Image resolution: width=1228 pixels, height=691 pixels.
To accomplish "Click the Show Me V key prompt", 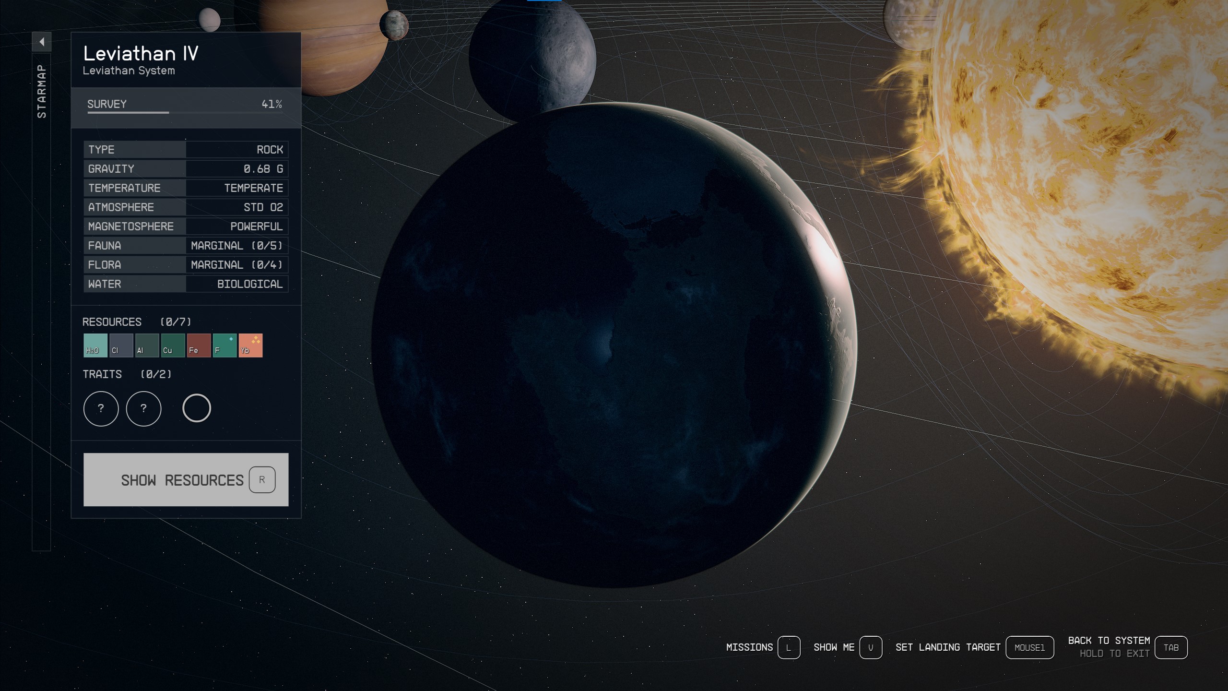I will tap(870, 647).
